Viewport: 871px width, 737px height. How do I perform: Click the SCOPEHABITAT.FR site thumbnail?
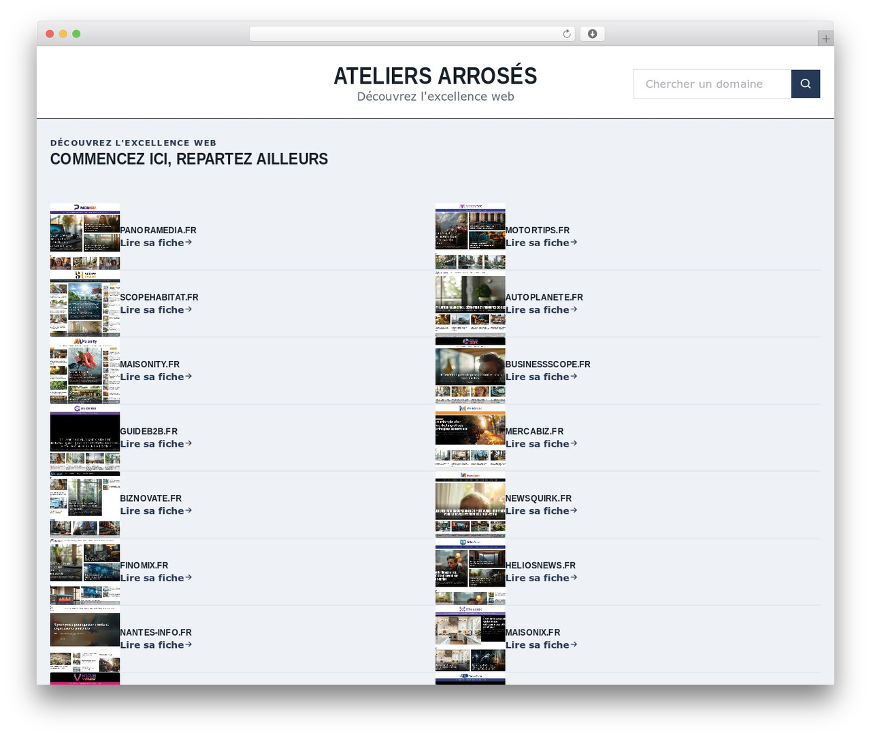click(85, 303)
